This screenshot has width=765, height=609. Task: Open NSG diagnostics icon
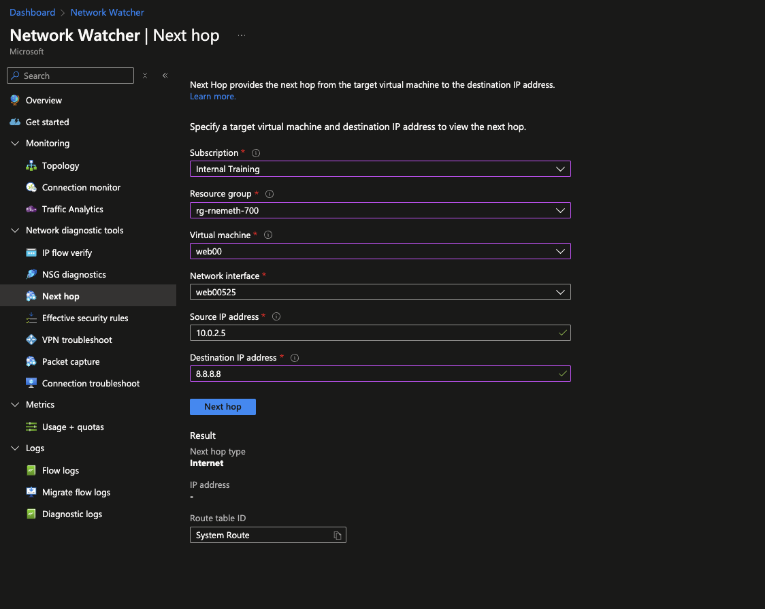(x=31, y=275)
